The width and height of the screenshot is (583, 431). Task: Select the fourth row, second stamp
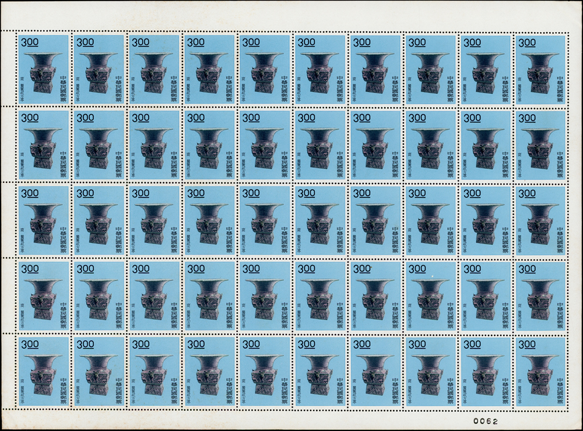point(99,296)
